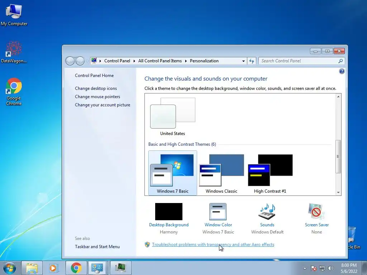Open the green monitor taskbar application

point(120,268)
